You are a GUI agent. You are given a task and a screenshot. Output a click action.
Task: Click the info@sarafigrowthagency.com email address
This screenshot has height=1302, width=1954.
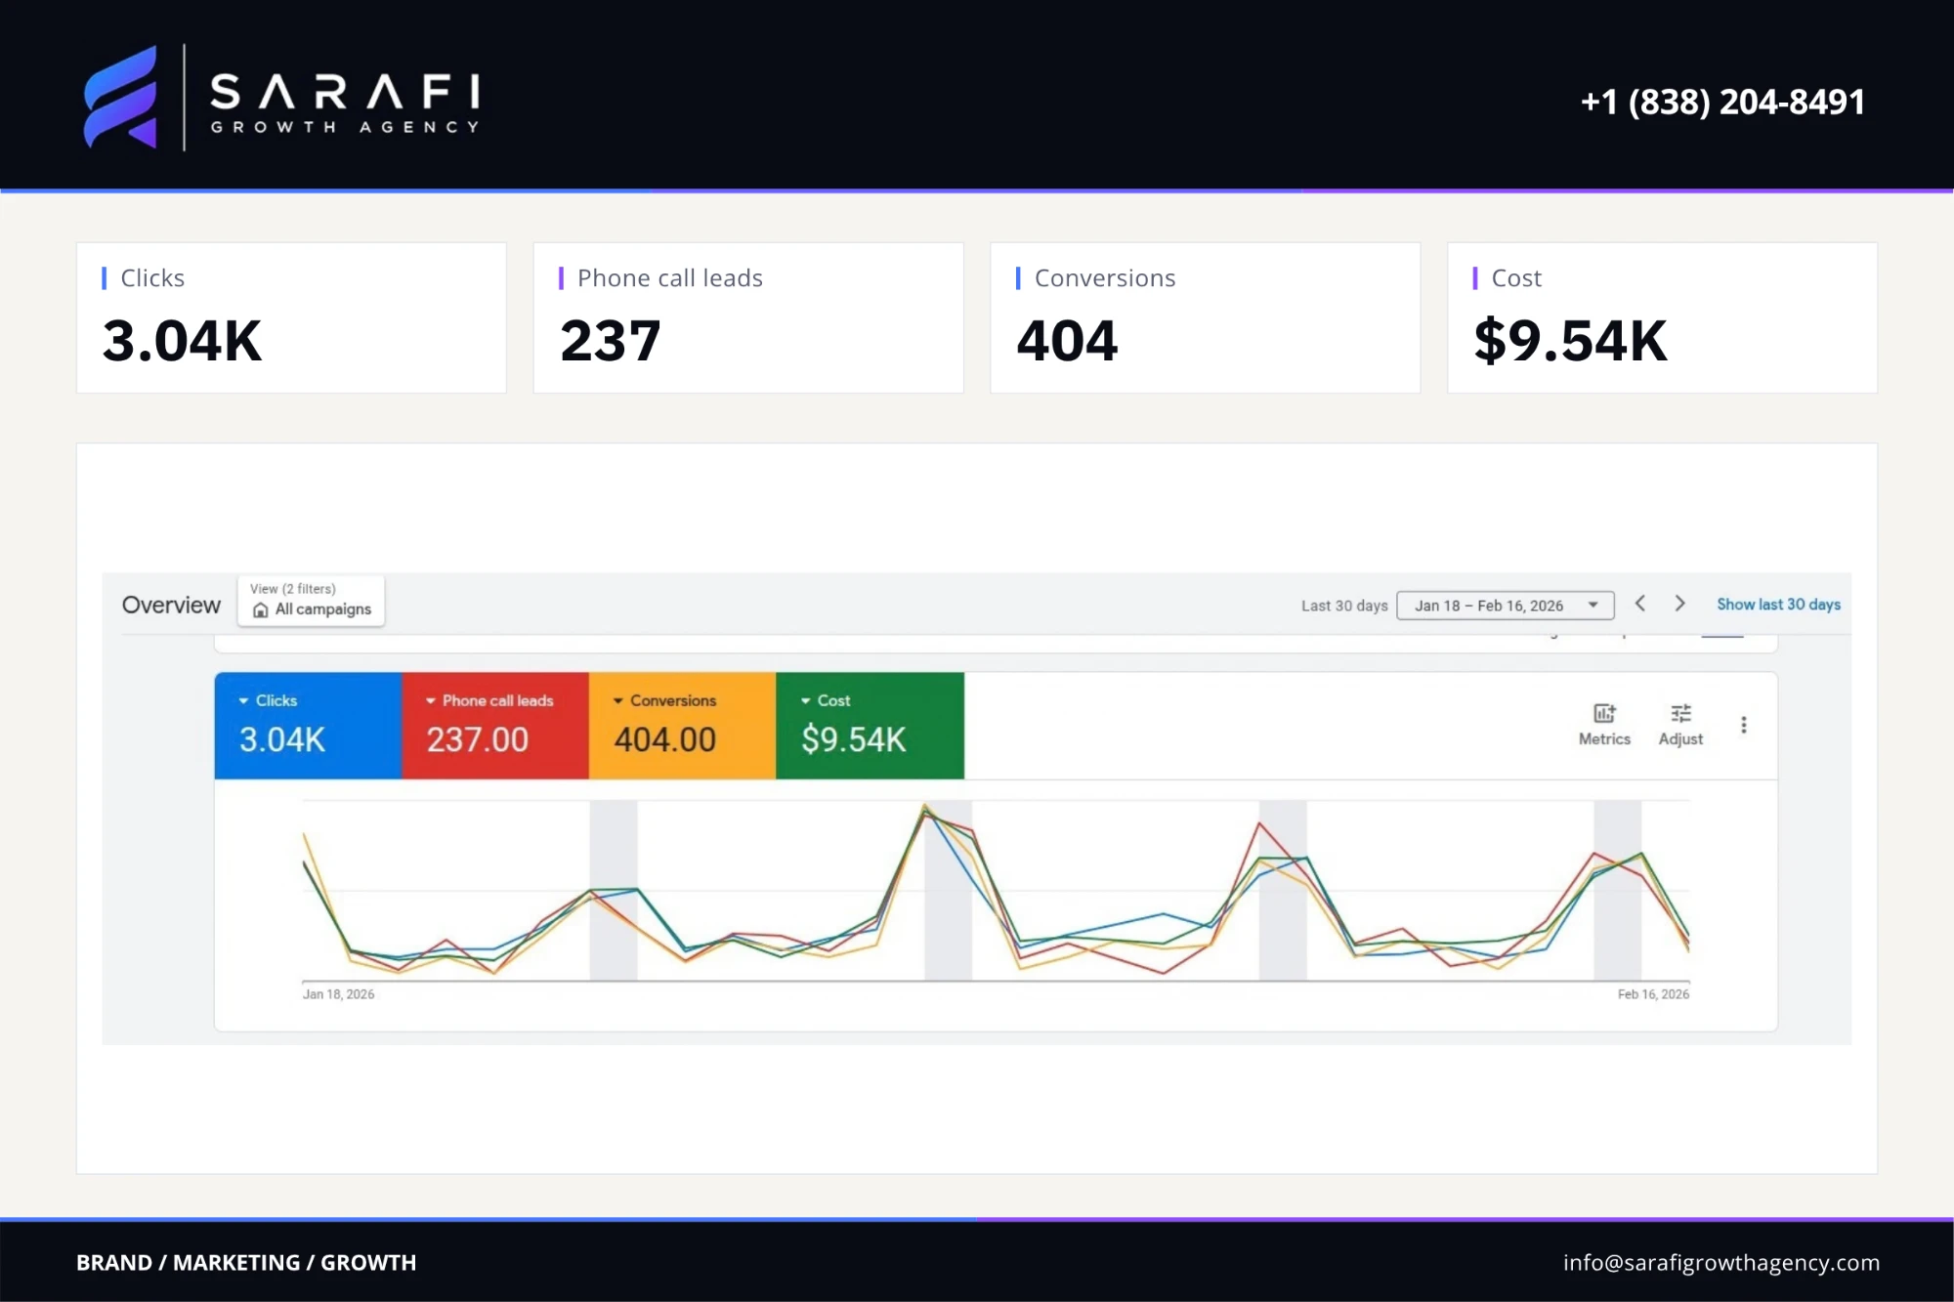[x=1720, y=1262]
